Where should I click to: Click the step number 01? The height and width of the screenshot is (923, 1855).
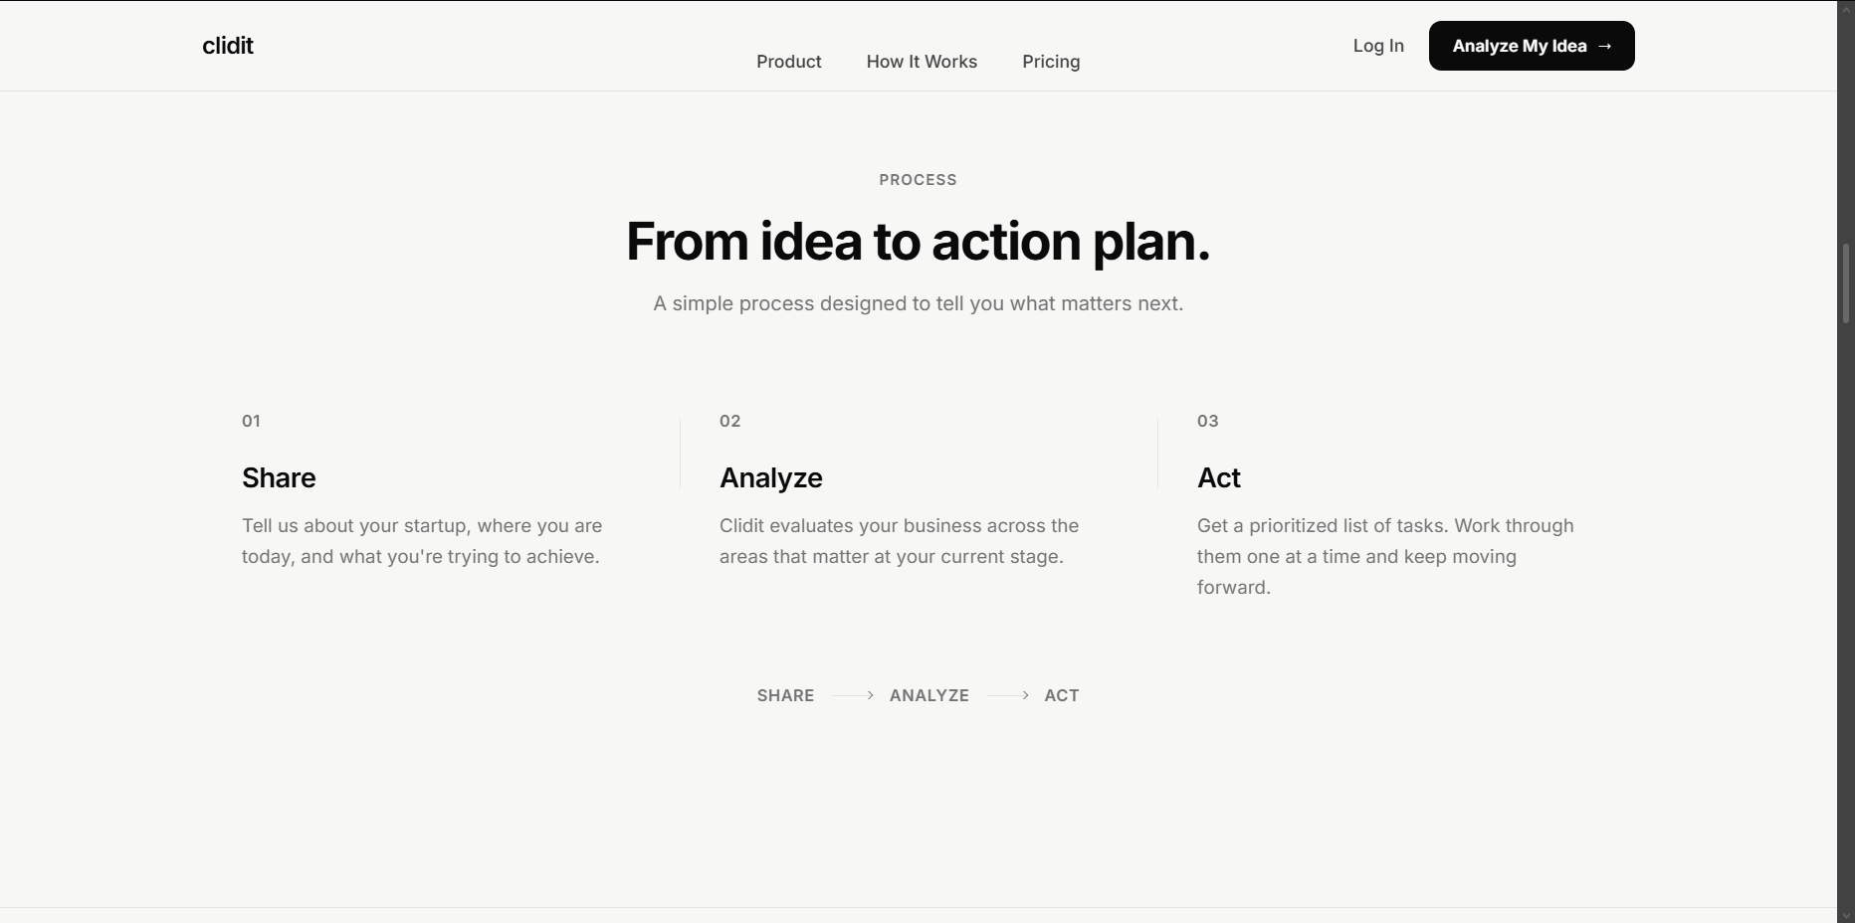(251, 421)
